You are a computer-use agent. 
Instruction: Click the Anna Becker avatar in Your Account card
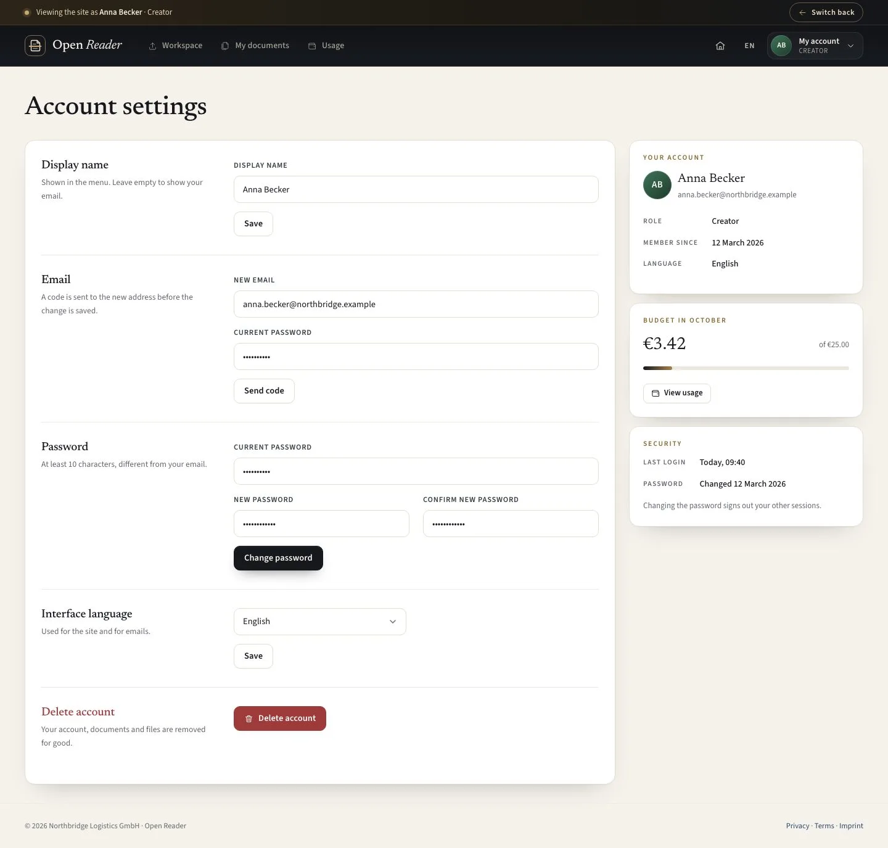tap(657, 185)
